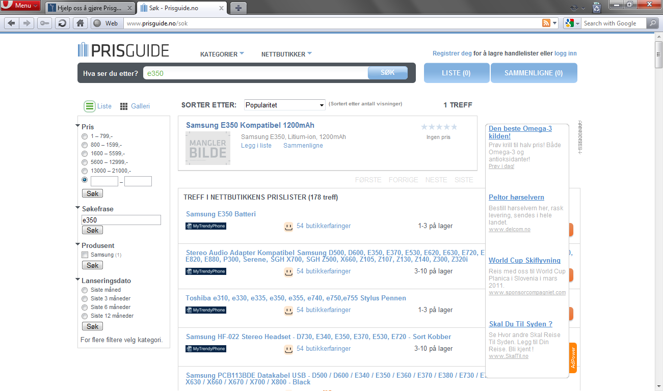Open 'Den beste Omega-3 kilden!' ad

(x=520, y=132)
